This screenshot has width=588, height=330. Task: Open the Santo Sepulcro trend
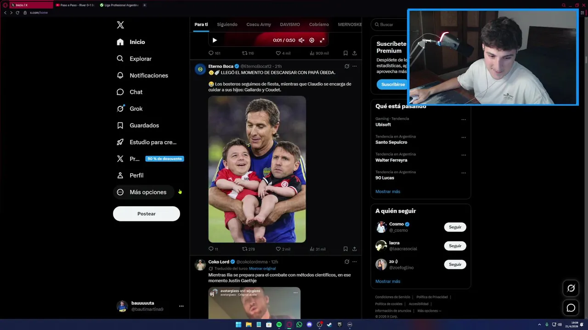pos(391,143)
